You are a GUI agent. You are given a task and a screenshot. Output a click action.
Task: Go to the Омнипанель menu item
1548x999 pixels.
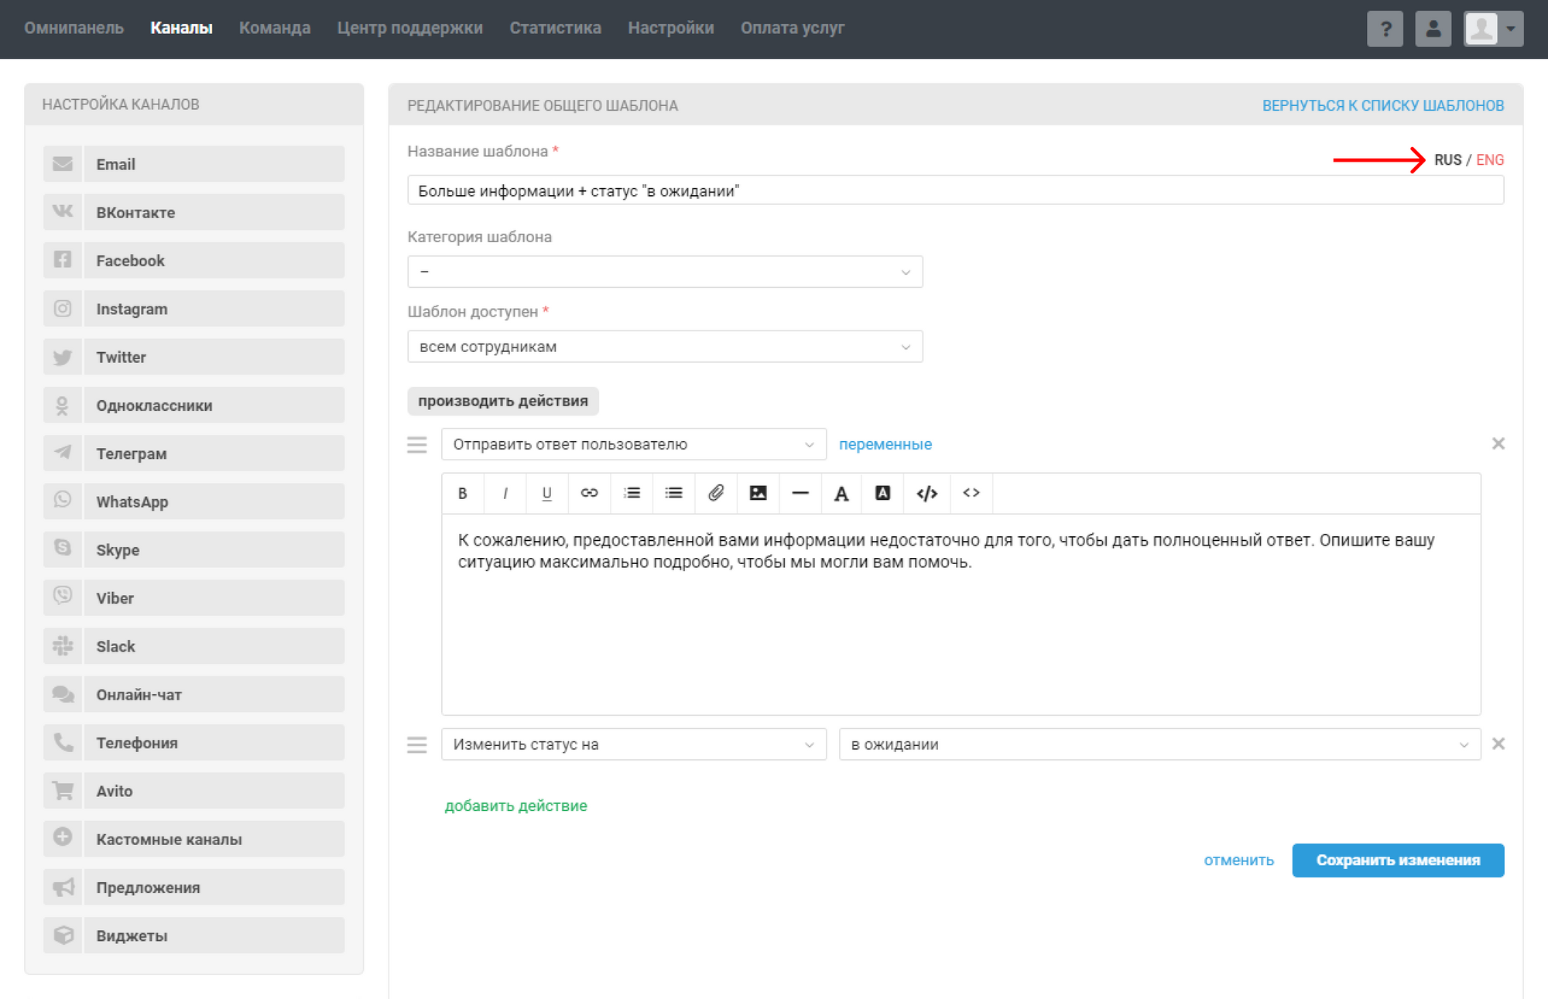pos(74,28)
